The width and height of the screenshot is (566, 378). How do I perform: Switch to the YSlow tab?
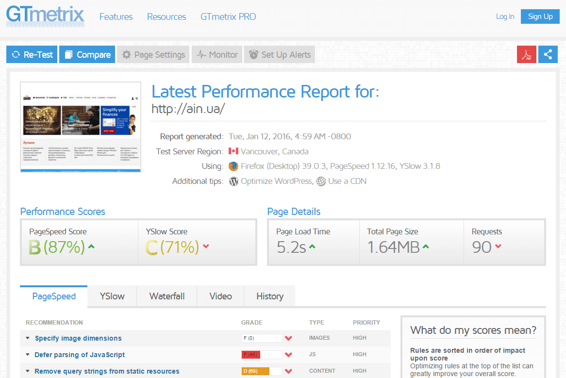pyautogui.click(x=112, y=296)
